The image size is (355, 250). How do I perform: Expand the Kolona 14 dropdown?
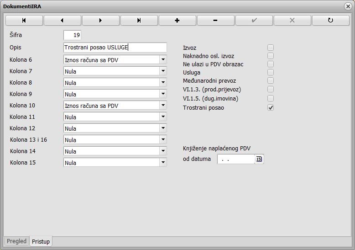point(163,151)
